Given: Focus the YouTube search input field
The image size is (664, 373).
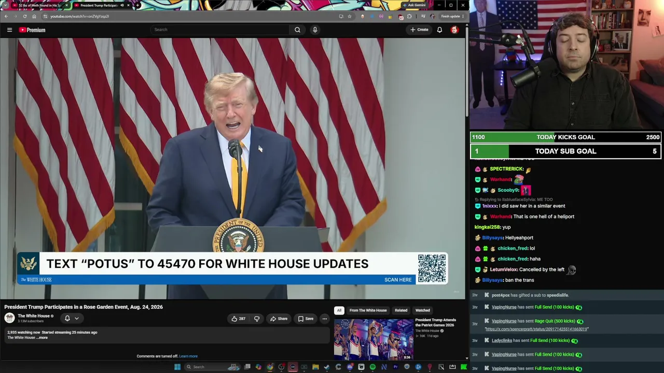Looking at the screenshot, I should (x=220, y=30).
